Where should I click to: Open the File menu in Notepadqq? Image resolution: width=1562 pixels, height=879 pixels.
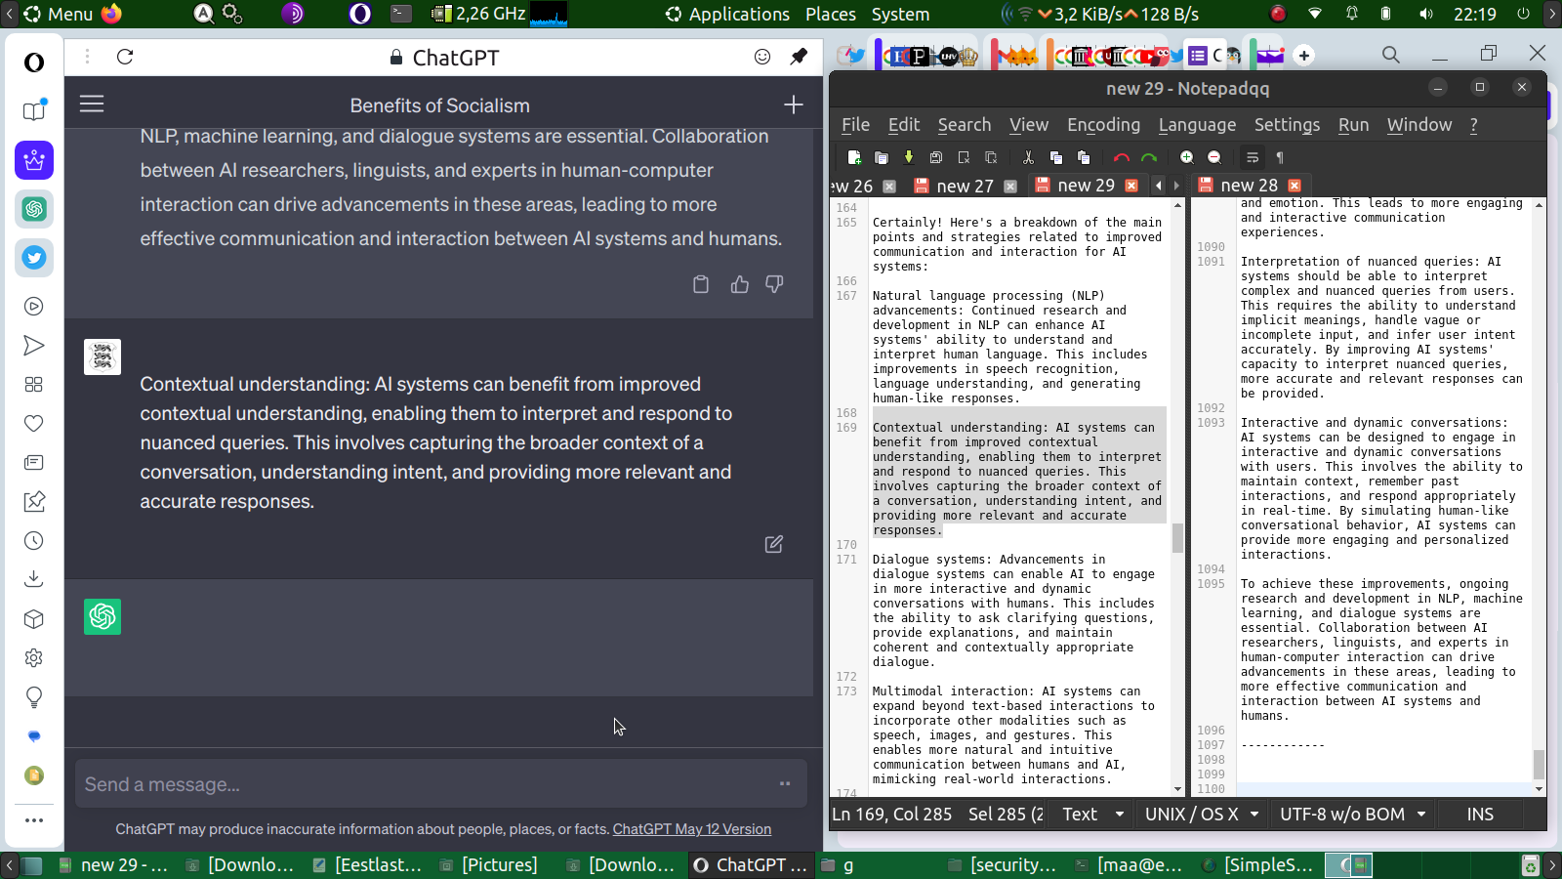[x=855, y=125]
